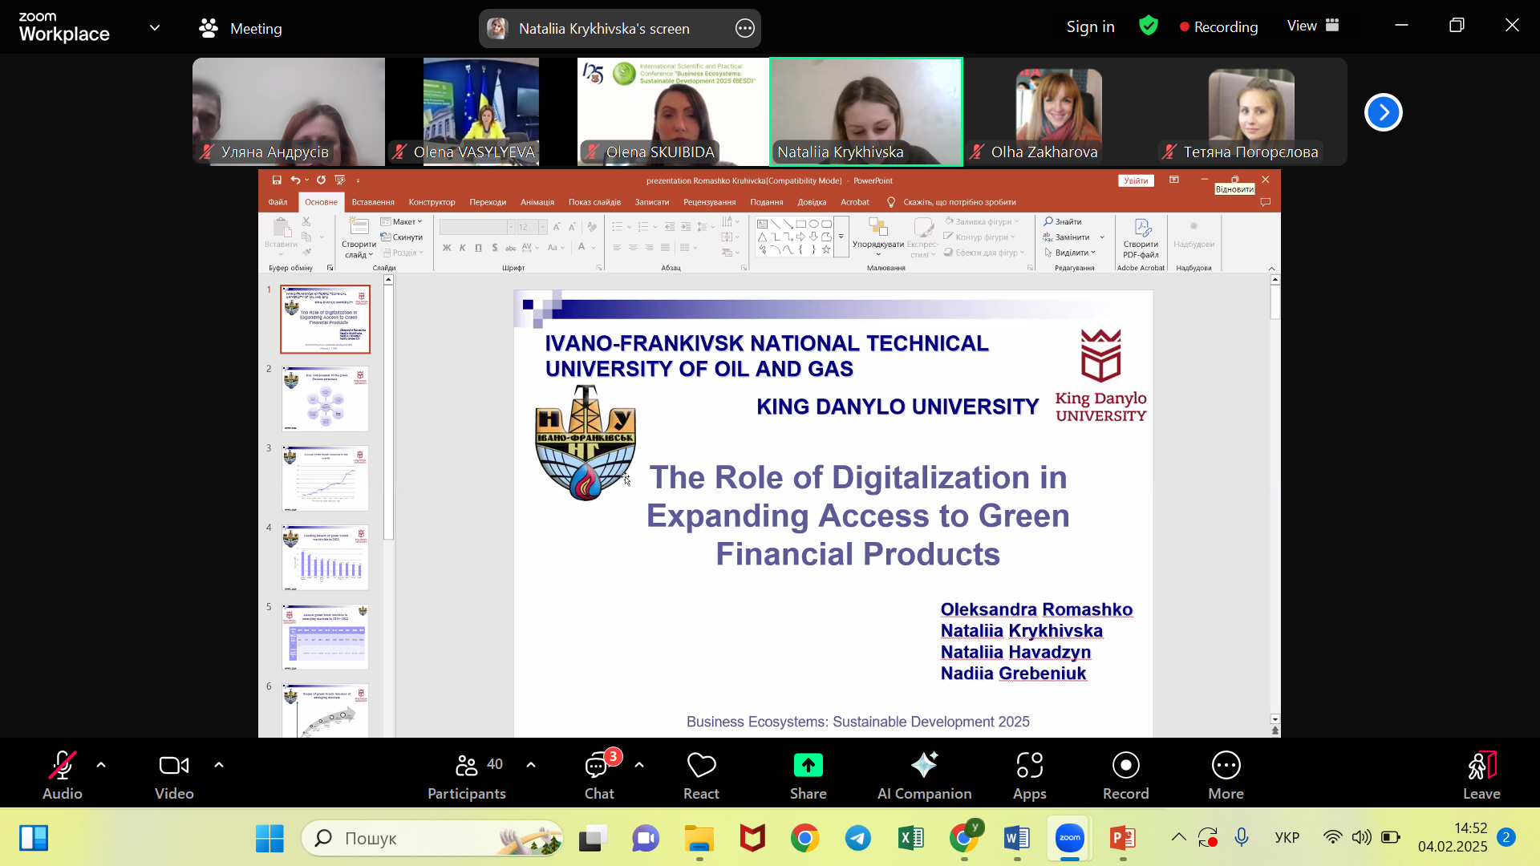
Task: Start recording with the Record button
Action: coord(1125,775)
